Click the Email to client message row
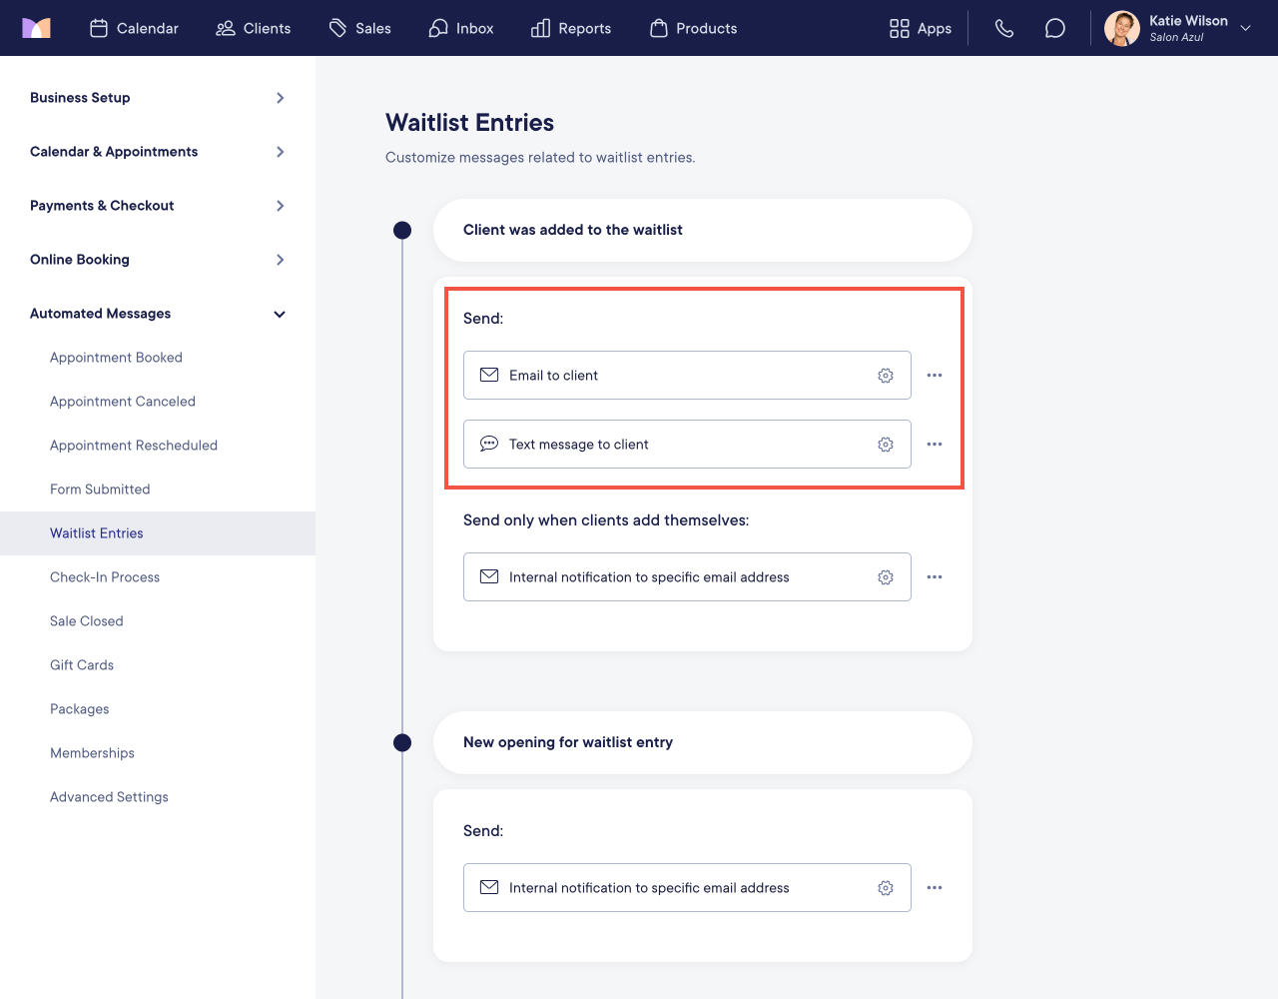 (687, 376)
